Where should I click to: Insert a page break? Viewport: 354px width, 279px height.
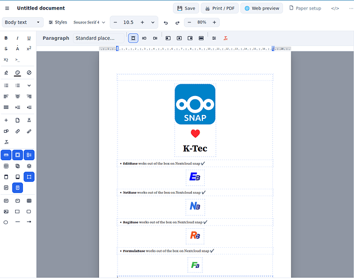pos(17,120)
